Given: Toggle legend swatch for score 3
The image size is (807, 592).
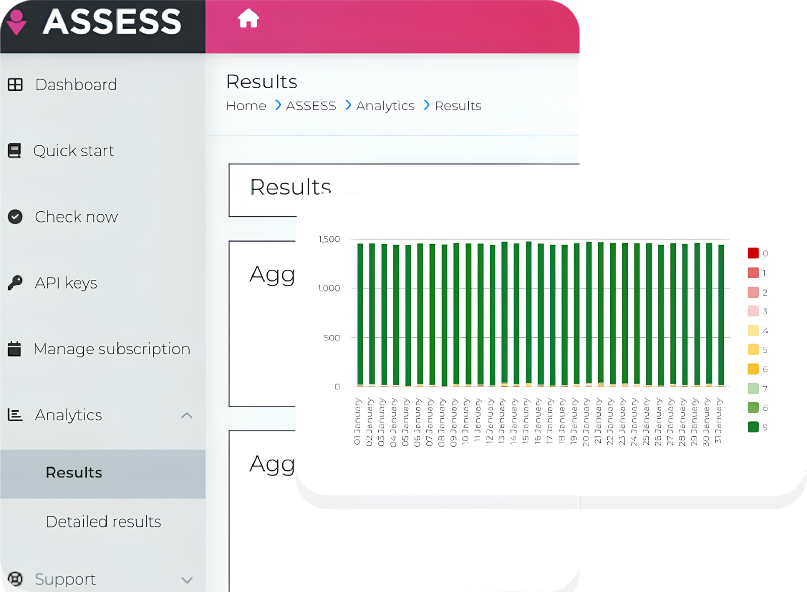Looking at the screenshot, I should pos(753,311).
